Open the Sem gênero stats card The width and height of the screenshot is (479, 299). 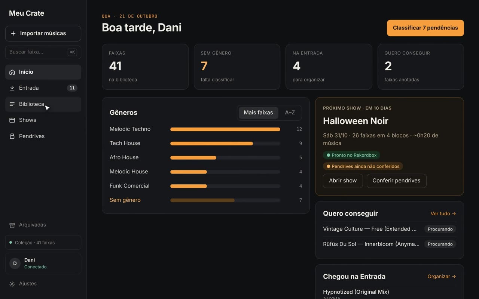pos(237,67)
